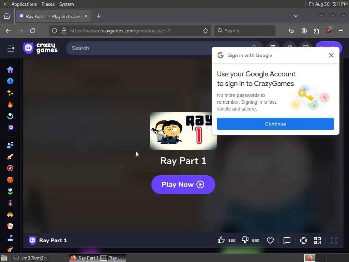The width and height of the screenshot is (349, 262).
Task: Go back to previous page
Action: pyautogui.click(x=8, y=31)
